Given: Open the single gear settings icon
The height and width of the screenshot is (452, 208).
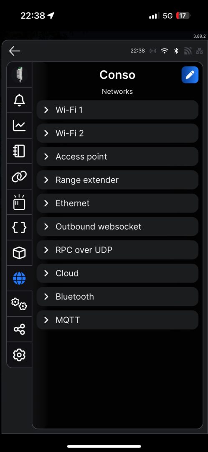Looking at the screenshot, I should 19,354.
